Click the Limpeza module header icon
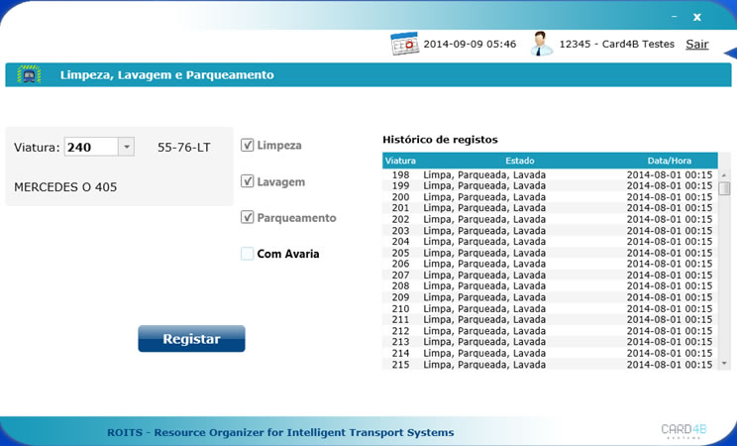Viewport: 737px width, 446px height. tap(29, 74)
